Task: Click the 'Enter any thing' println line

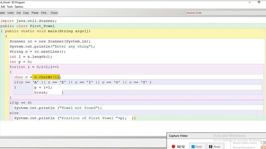Action: pos(52,46)
